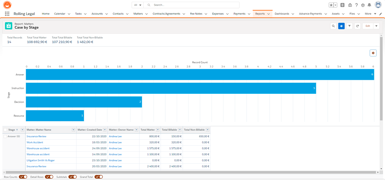
Task: Open Total Matter column menu arrow
Action: point(158,130)
